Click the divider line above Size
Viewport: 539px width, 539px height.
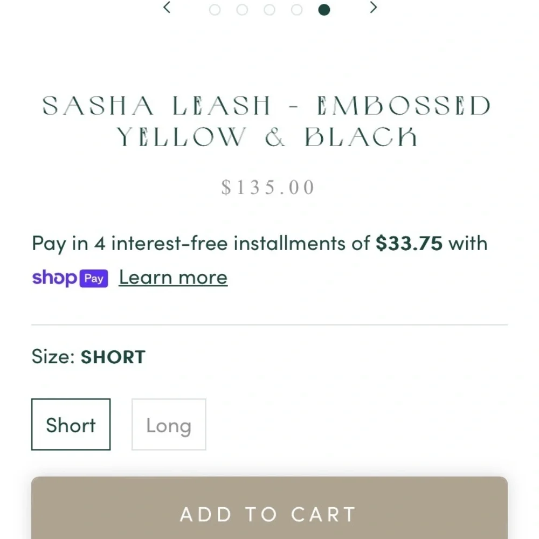coord(269,324)
